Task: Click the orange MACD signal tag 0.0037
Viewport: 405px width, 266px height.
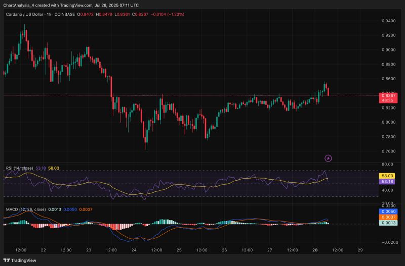Action: (388, 217)
